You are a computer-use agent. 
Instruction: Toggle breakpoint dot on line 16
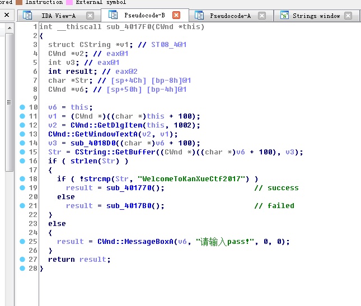[x=22, y=161]
